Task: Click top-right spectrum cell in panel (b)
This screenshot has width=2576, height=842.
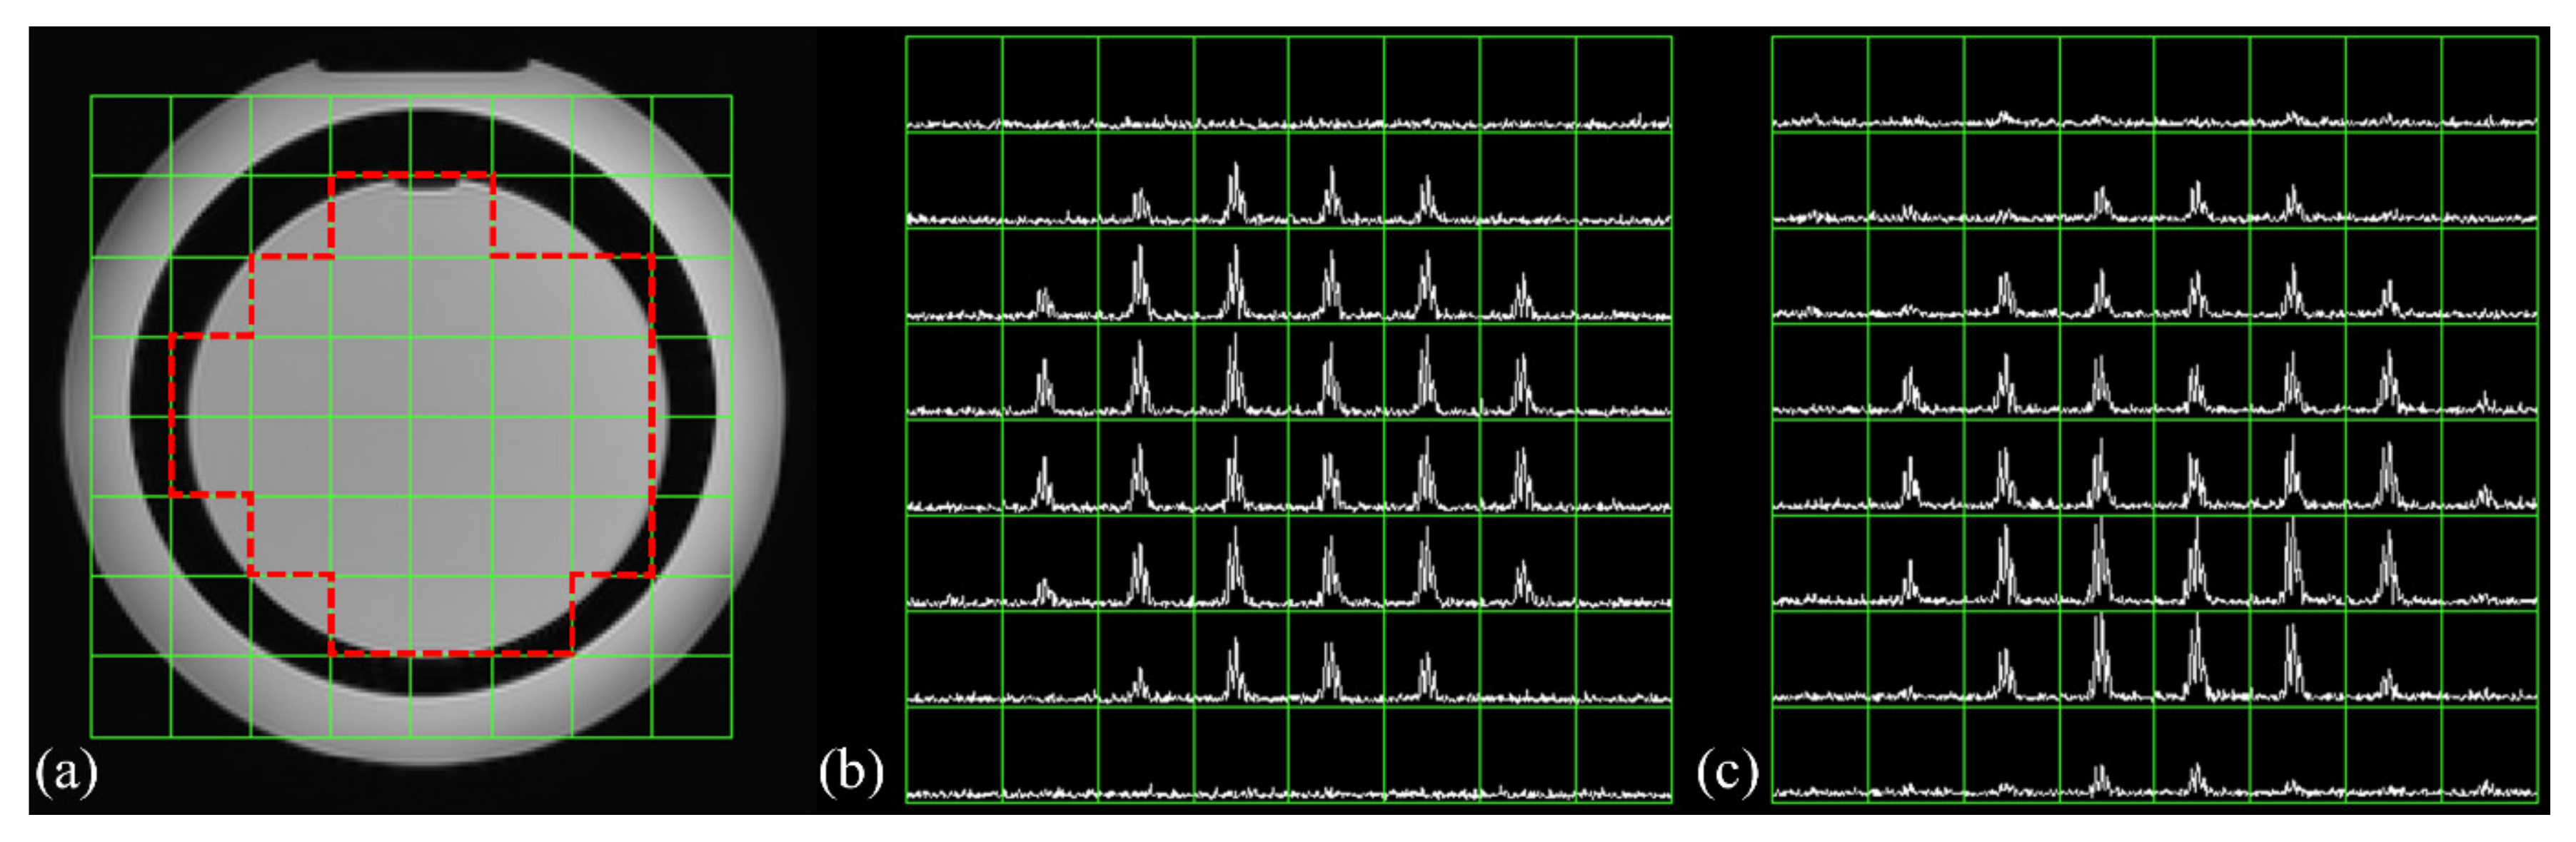Action: click(x=1624, y=85)
